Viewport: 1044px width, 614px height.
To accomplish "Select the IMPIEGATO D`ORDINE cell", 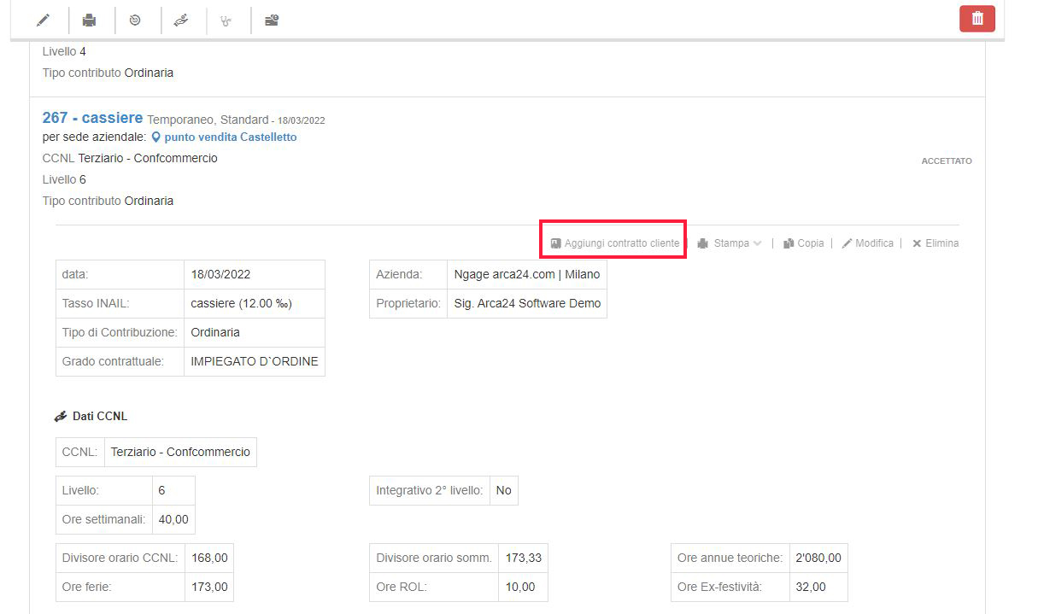I will click(255, 361).
